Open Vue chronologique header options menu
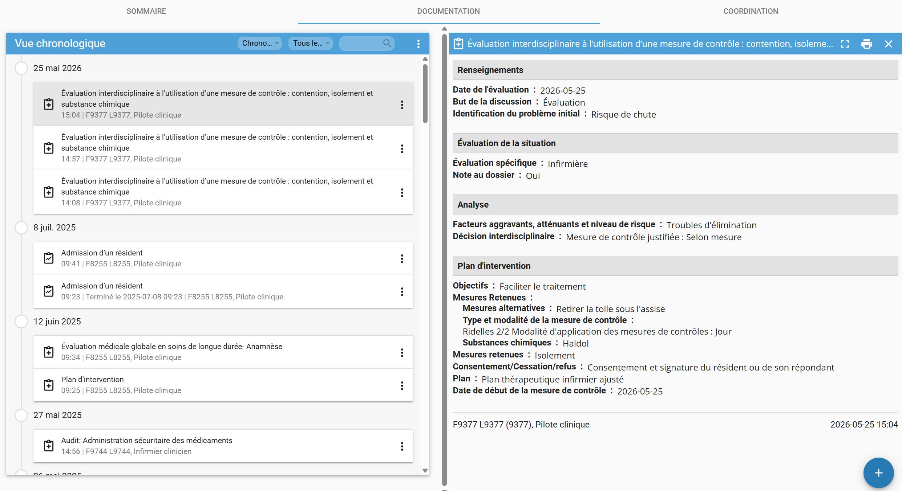 point(418,44)
